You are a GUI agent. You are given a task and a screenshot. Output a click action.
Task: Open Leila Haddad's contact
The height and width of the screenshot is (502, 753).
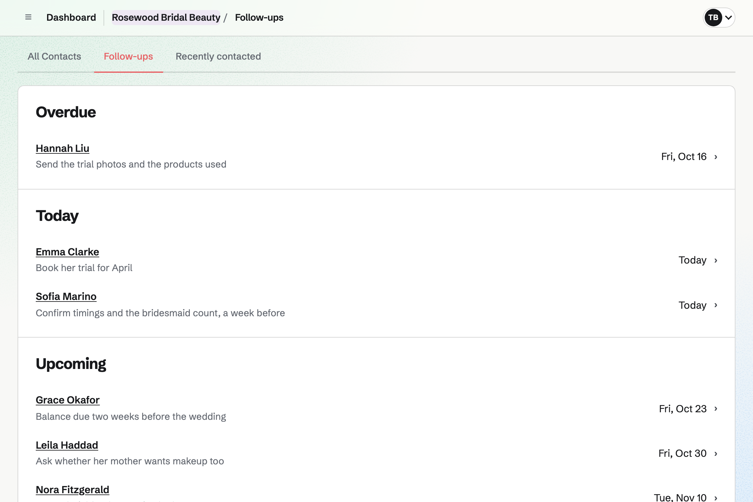67,445
